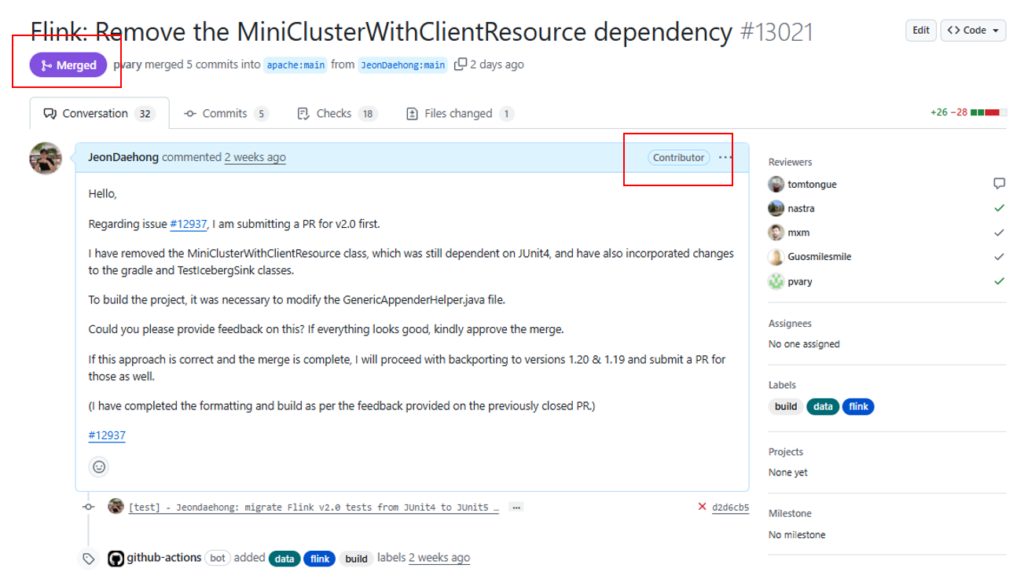
Task: Click the Edit button next to the title
Action: (921, 31)
